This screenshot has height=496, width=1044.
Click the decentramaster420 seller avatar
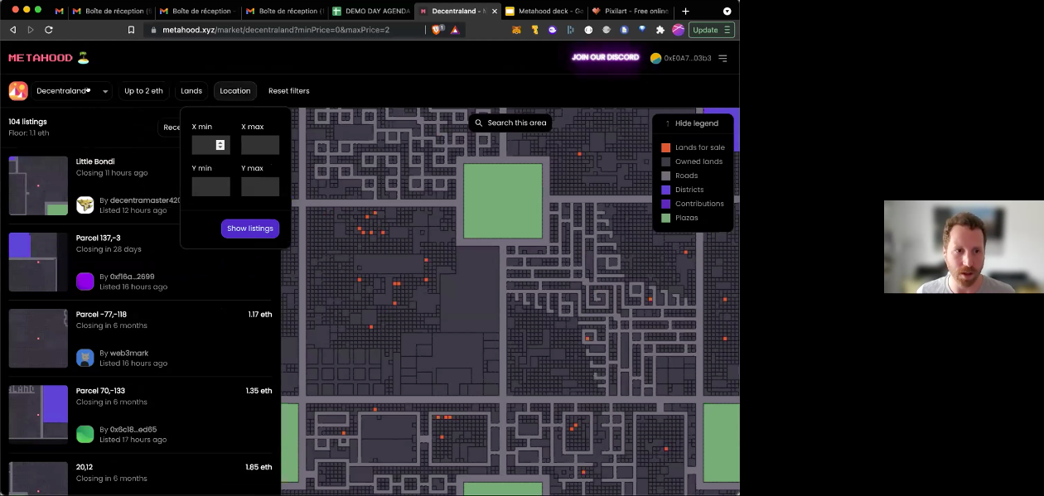point(85,205)
